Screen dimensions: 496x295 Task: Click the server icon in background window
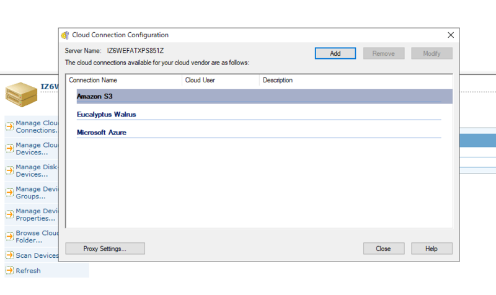tap(21, 95)
